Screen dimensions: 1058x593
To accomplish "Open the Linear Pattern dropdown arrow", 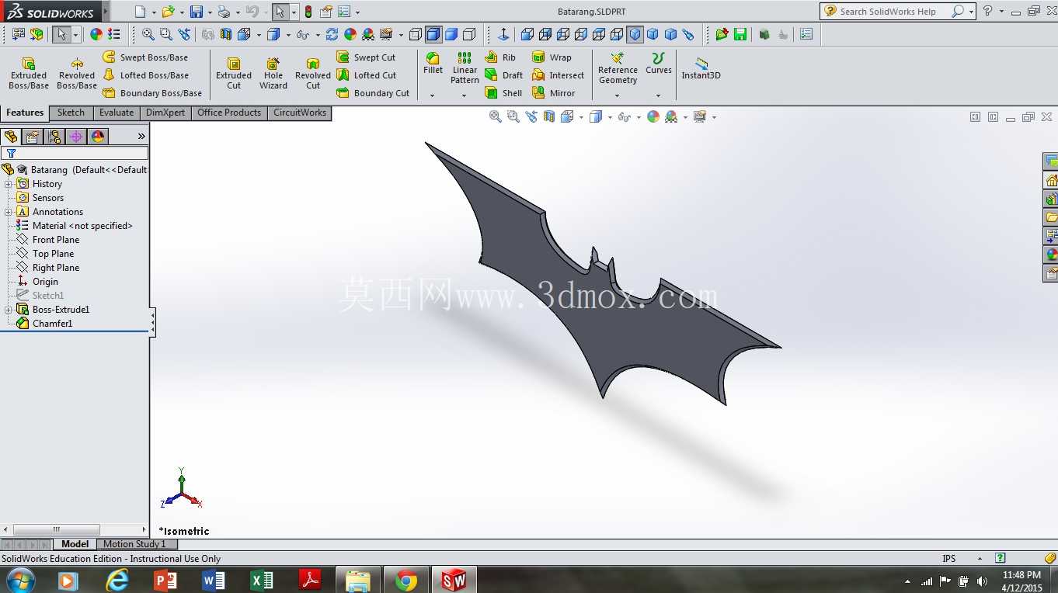I will [x=464, y=95].
